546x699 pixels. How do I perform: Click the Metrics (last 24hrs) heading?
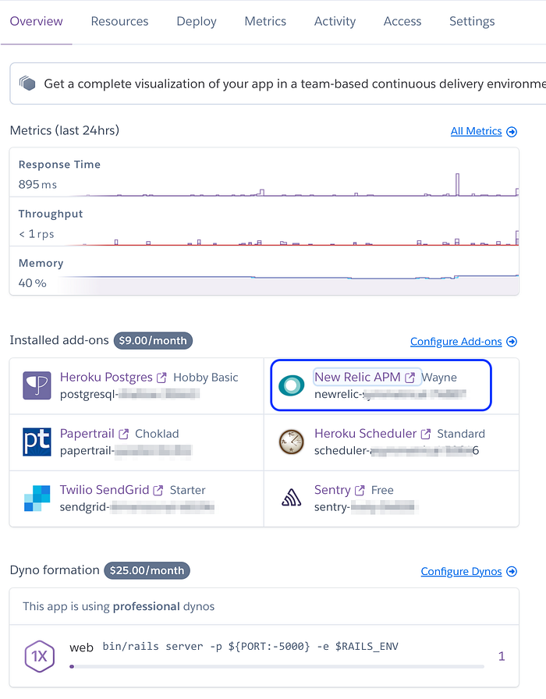tap(65, 130)
